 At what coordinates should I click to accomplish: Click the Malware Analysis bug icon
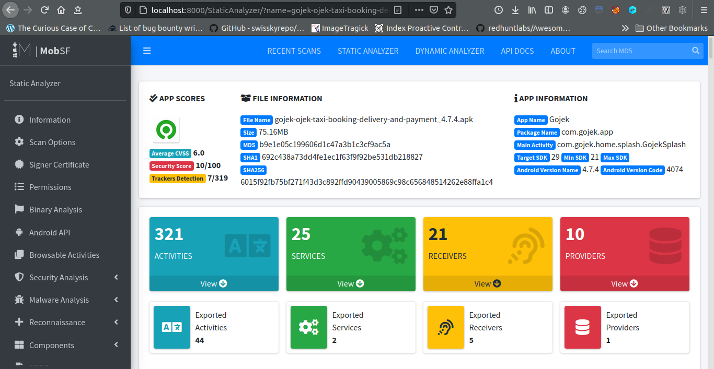[x=19, y=300]
